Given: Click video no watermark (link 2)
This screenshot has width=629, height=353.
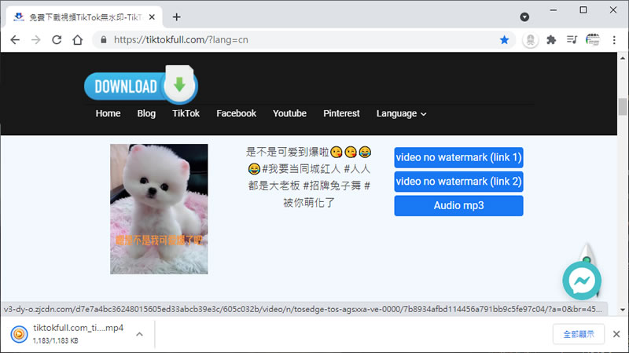Looking at the screenshot, I should [x=458, y=182].
